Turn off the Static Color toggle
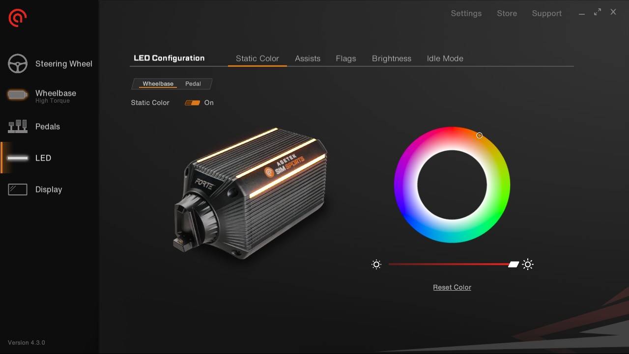Viewport: 629px width, 354px height. pyautogui.click(x=192, y=103)
